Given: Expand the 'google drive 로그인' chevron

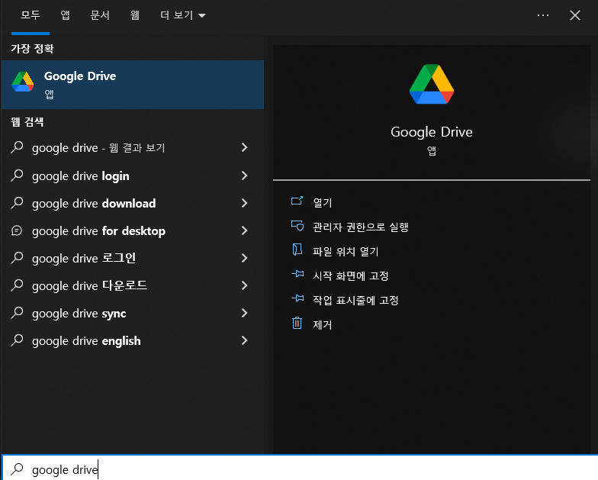Looking at the screenshot, I should [x=244, y=258].
